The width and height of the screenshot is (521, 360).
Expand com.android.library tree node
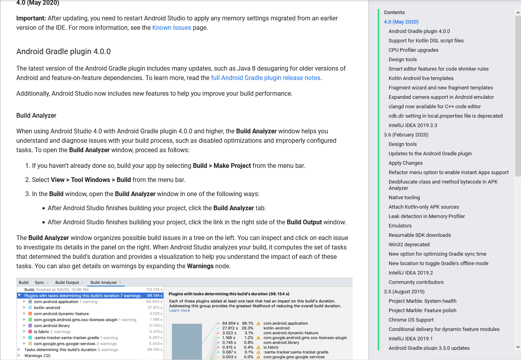point(24,325)
